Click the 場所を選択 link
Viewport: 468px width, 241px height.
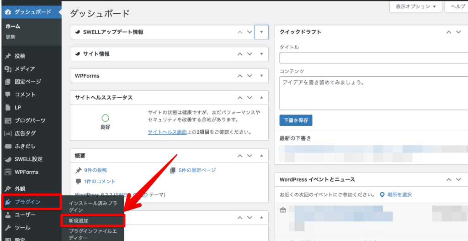399,195
